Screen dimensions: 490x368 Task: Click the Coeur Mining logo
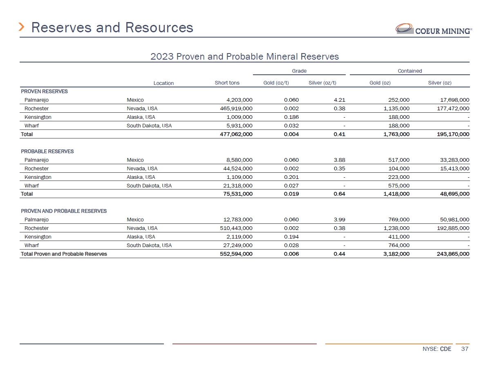(x=434, y=29)
